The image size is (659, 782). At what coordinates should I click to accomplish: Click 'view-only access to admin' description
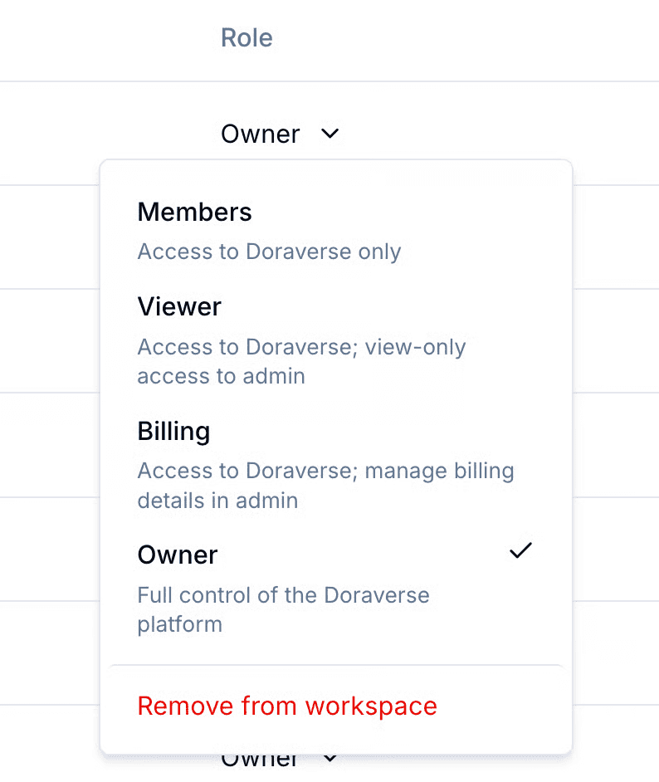tap(301, 361)
